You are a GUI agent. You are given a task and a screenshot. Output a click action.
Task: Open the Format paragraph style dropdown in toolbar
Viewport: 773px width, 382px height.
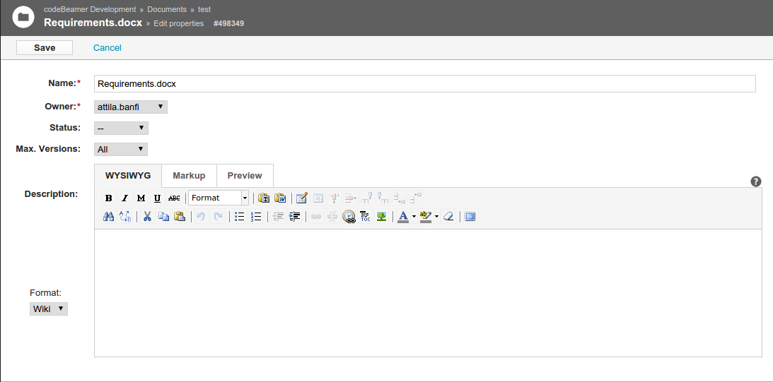[219, 198]
